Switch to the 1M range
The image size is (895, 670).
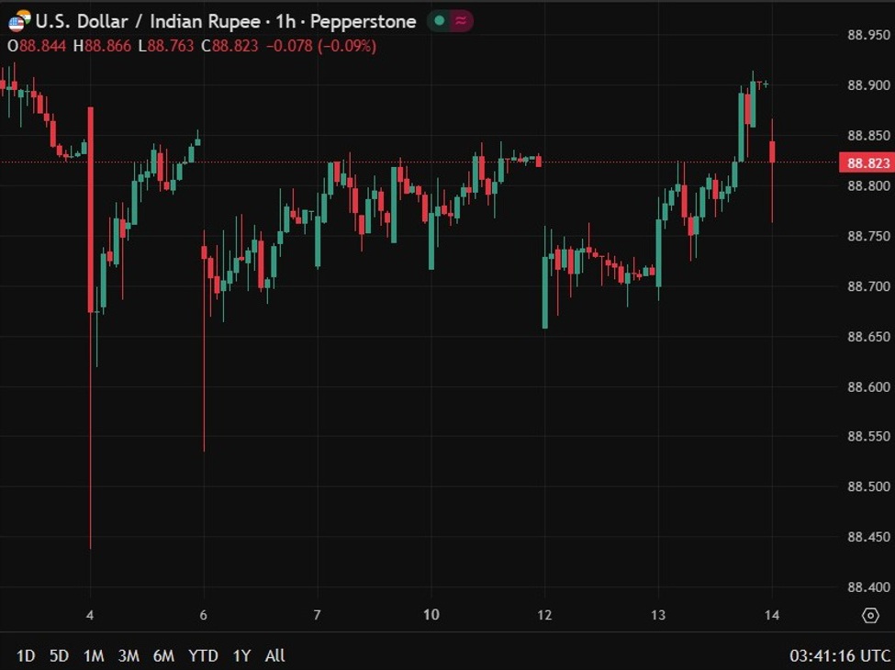coord(94,655)
